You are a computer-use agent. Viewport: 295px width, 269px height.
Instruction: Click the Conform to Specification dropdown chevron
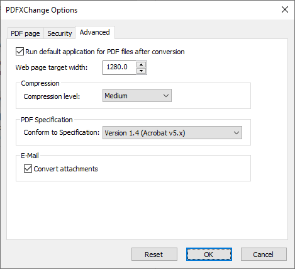pyautogui.click(x=237, y=133)
